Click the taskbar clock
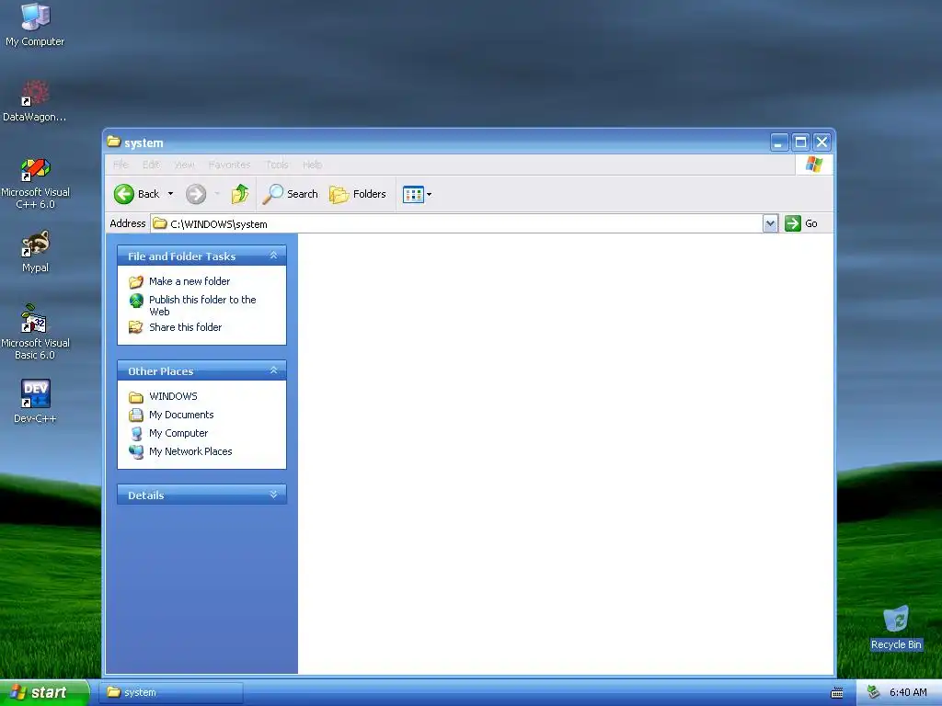The width and height of the screenshot is (942, 706). point(908,693)
